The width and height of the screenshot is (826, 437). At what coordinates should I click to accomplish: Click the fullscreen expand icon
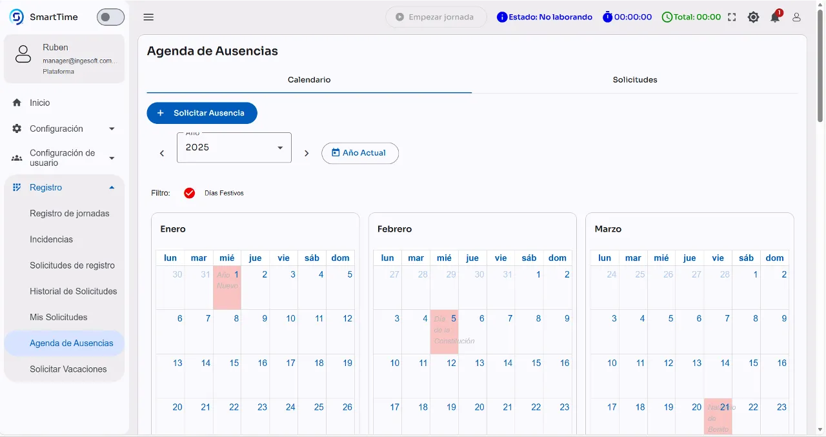click(732, 17)
